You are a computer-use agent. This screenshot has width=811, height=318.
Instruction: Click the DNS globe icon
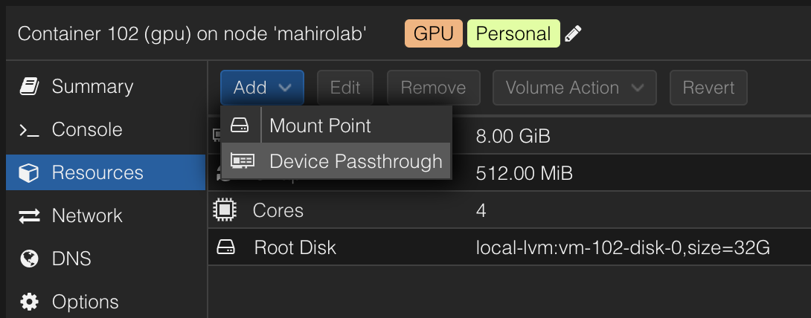click(30, 258)
